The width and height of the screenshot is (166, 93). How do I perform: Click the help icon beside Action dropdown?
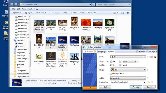click(x=148, y=78)
